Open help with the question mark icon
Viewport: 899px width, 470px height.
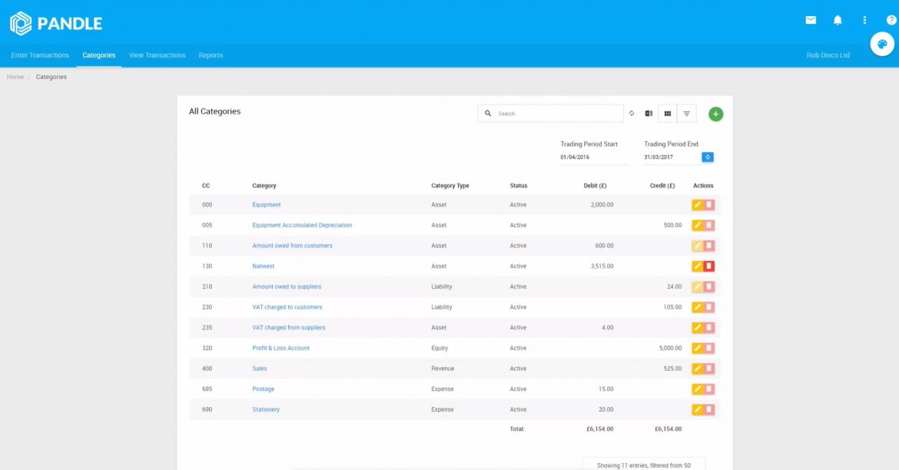pos(891,19)
